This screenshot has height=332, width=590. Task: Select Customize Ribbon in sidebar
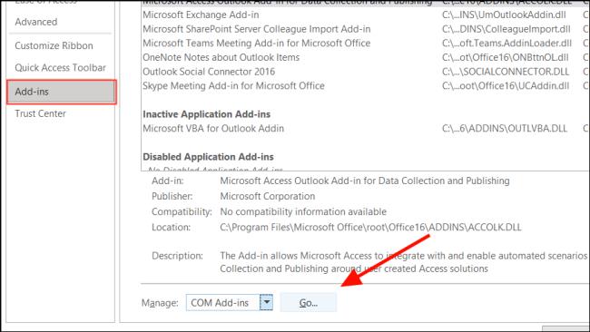(54, 45)
